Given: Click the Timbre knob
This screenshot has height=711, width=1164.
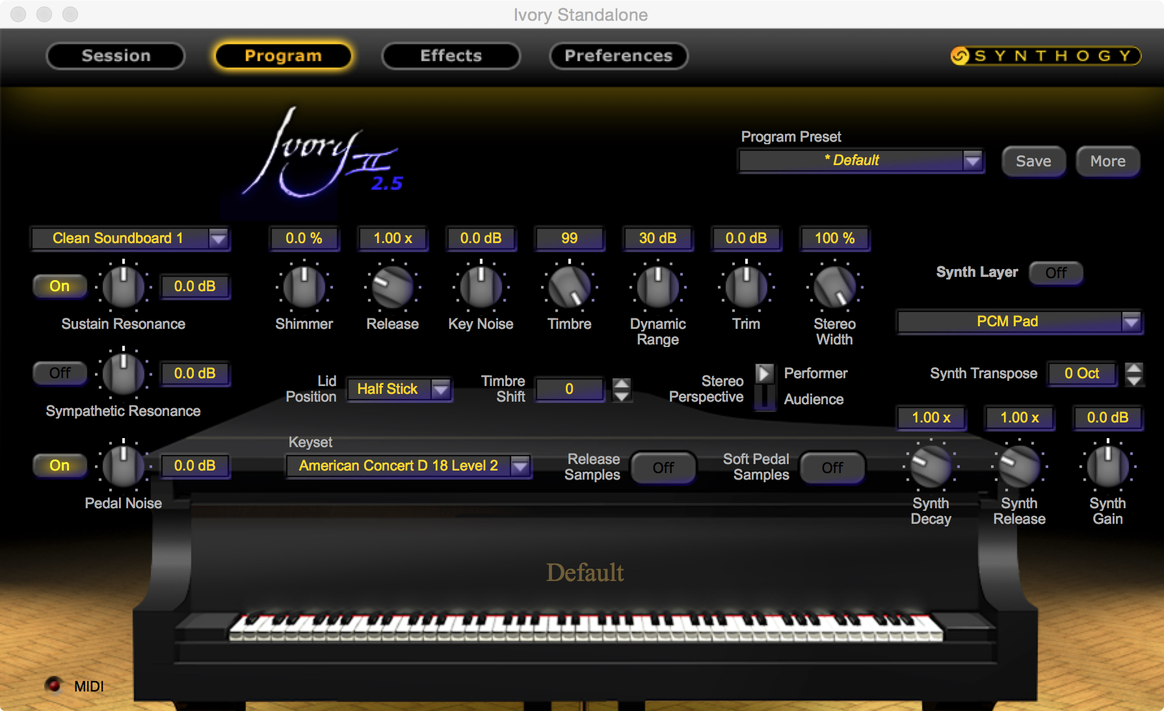Looking at the screenshot, I should (x=569, y=287).
